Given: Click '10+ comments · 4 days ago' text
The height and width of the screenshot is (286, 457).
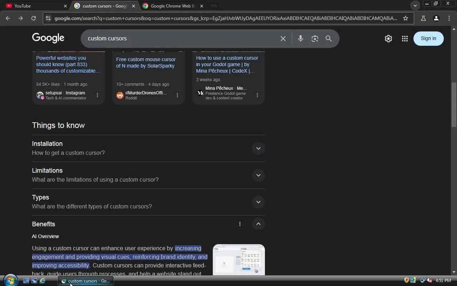Looking at the screenshot, I should pyautogui.click(x=142, y=84).
